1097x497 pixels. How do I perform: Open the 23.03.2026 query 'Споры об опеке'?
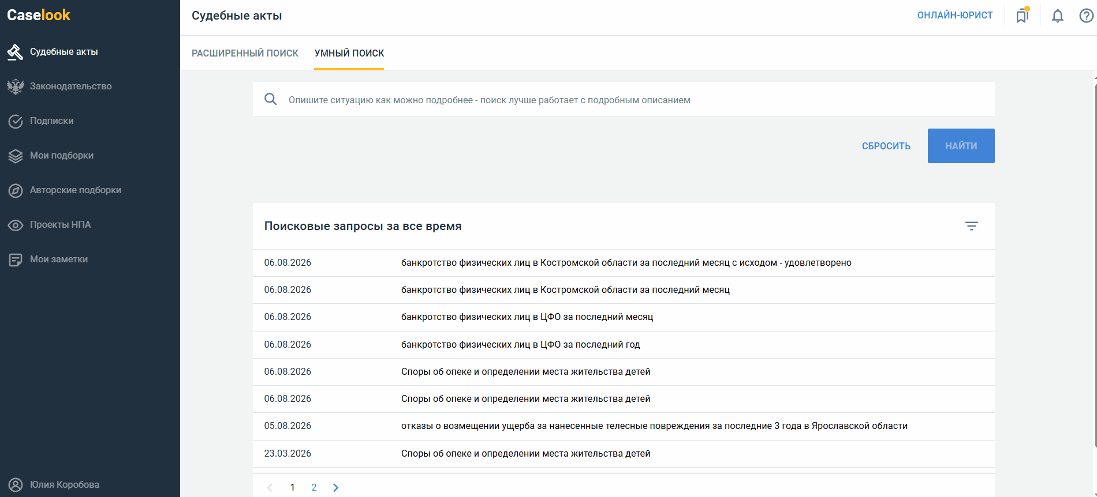(x=624, y=454)
